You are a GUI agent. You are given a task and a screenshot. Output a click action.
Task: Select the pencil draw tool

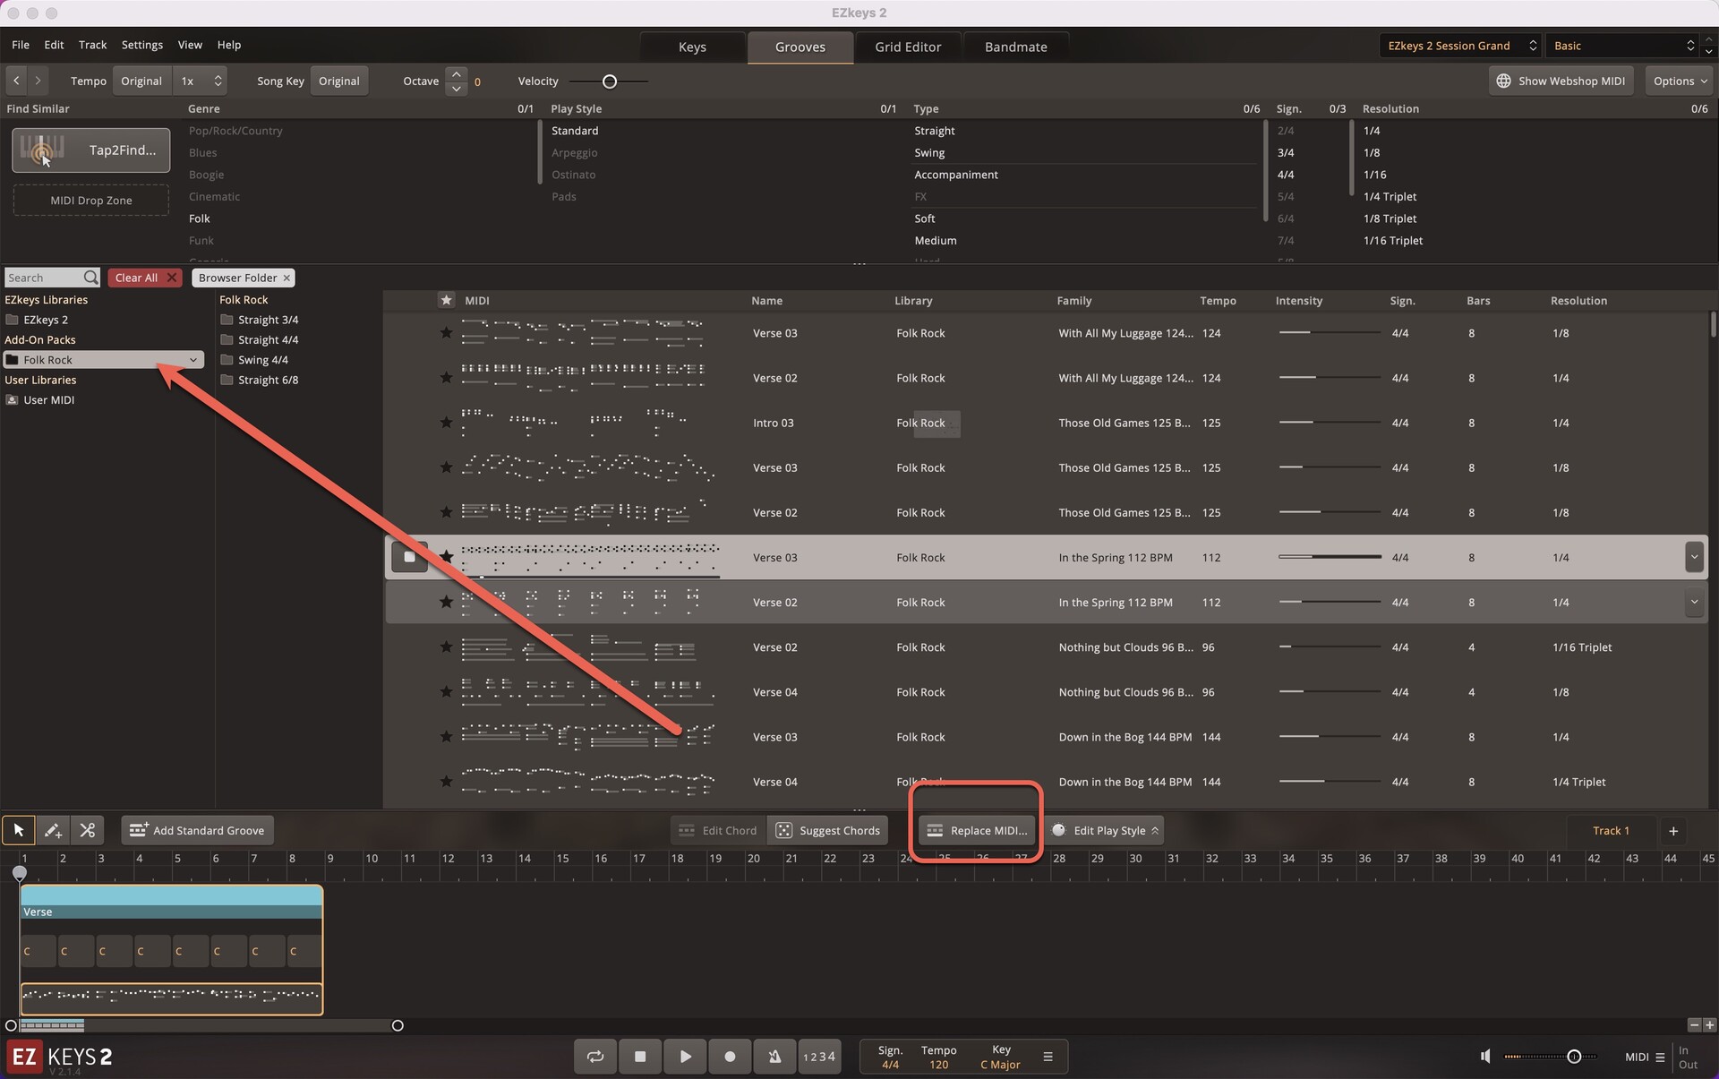[53, 831]
